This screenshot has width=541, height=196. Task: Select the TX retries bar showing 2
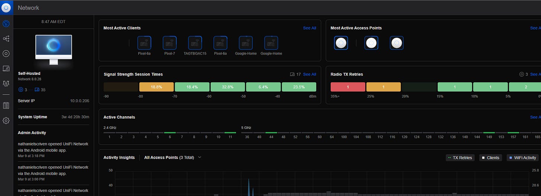coord(525,87)
